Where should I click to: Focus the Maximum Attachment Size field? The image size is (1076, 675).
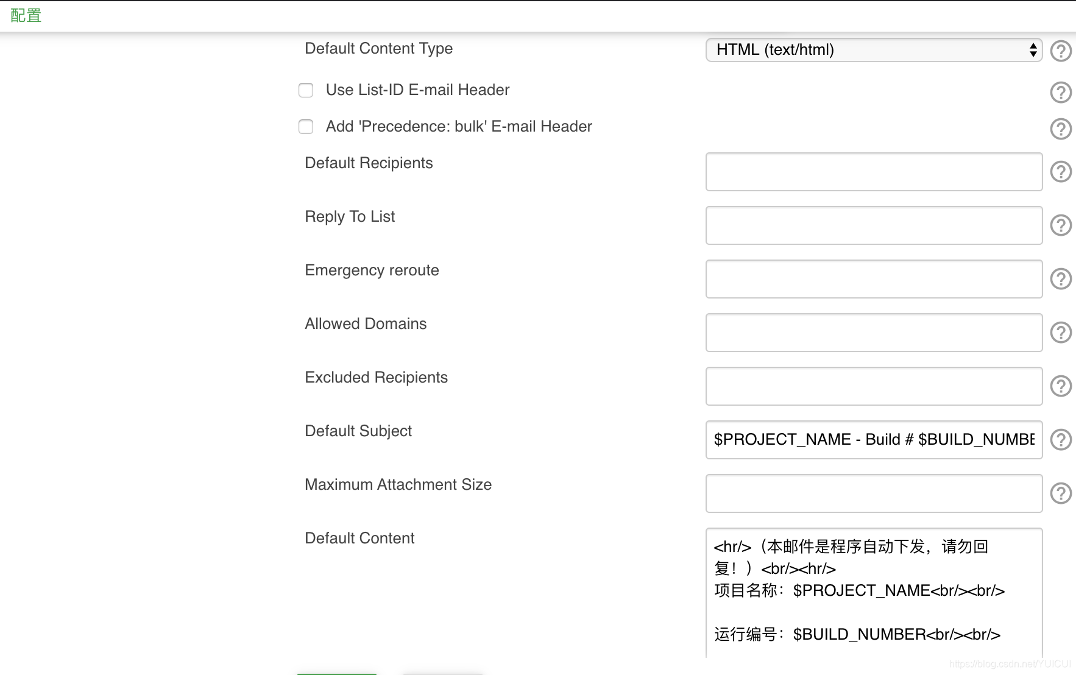874,493
